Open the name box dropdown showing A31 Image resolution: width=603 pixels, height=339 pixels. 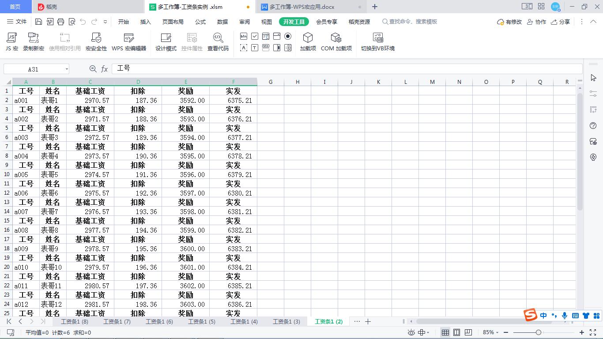point(67,69)
